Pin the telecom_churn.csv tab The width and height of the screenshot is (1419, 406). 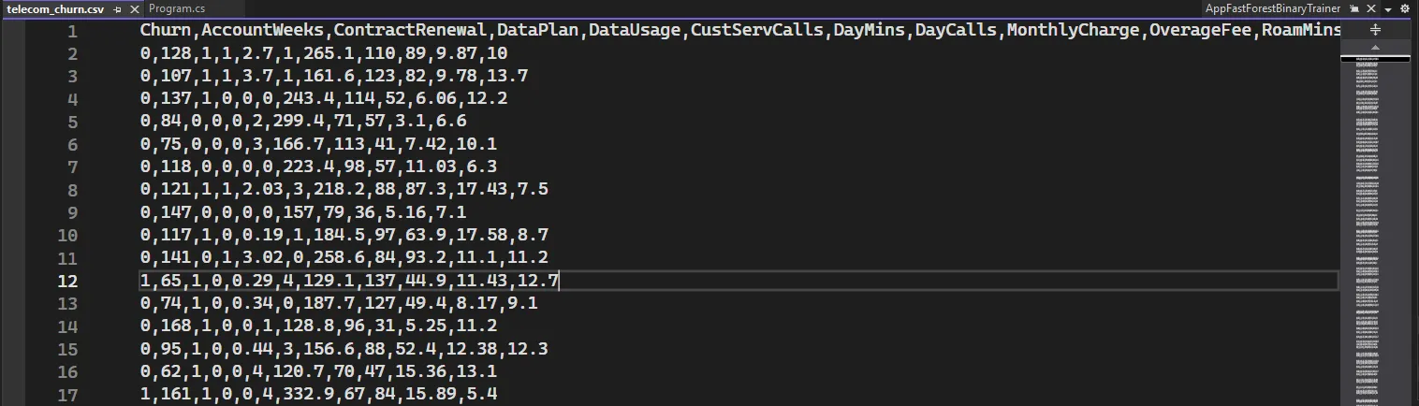tap(117, 8)
